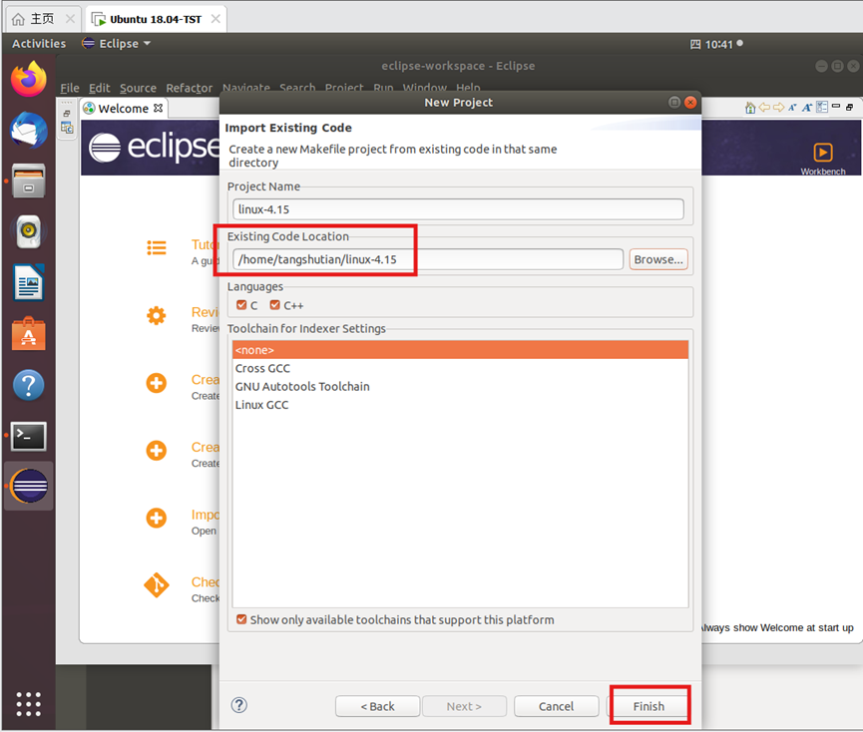Open the Window menu in Eclipse
This screenshot has width=863, height=732.
[x=424, y=88]
